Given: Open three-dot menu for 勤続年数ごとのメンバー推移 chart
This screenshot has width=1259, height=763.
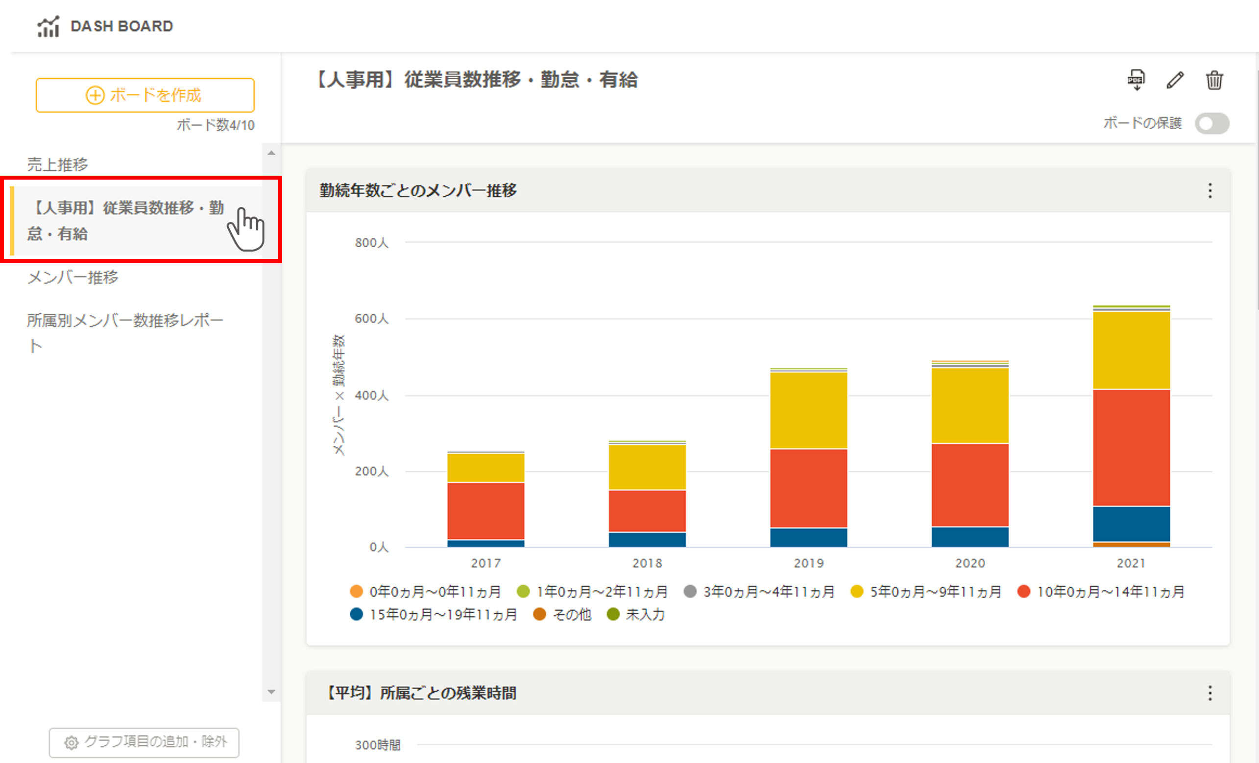Looking at the screenshot, I should tap(1210, 191).
